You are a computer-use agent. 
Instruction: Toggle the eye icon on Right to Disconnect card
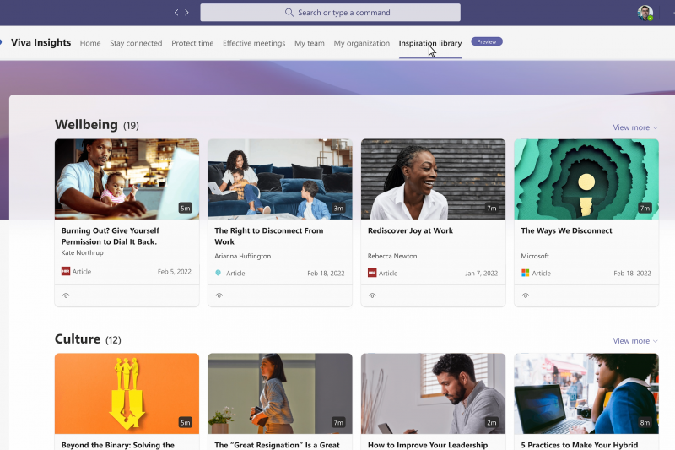219,295
